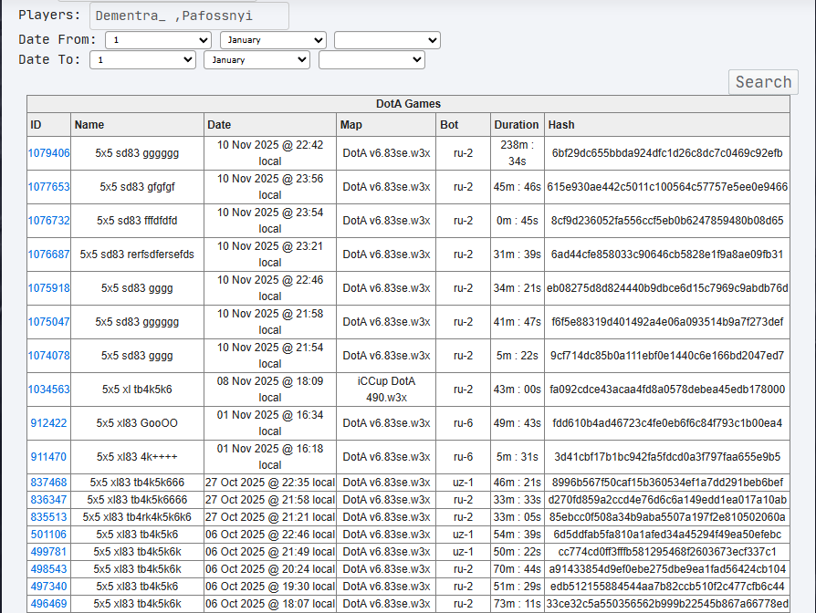This screenshot has width=816, height=613.
Task: Click the DotA Games table title
Action: (409, 104)
